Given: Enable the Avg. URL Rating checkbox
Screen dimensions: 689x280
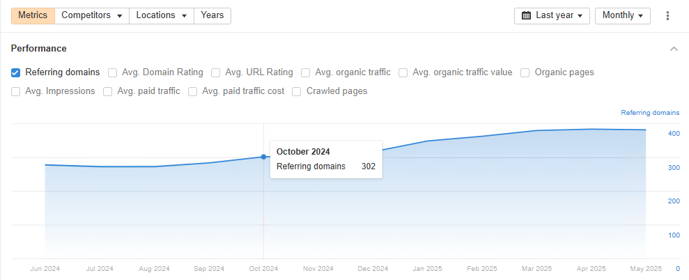Looking at the screenshot, I should [215, 72].
